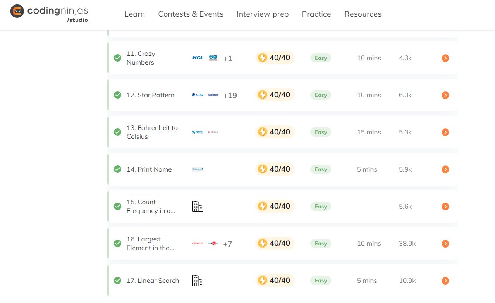Click the Coding Ninjas studio logo

(x=49, y=13)
